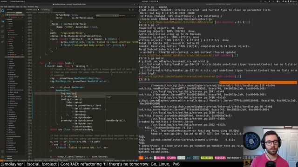Toggle Use Regular Expression in find widget
This screenshot has width=298, height=167.
(x=118, y=15)
